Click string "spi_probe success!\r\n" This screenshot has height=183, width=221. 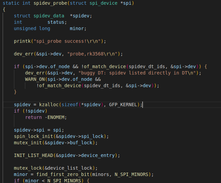pos(67,41)
